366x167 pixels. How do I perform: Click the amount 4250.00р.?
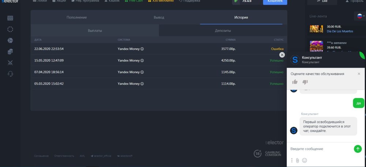pyautogui.click(x=228, y=61)
